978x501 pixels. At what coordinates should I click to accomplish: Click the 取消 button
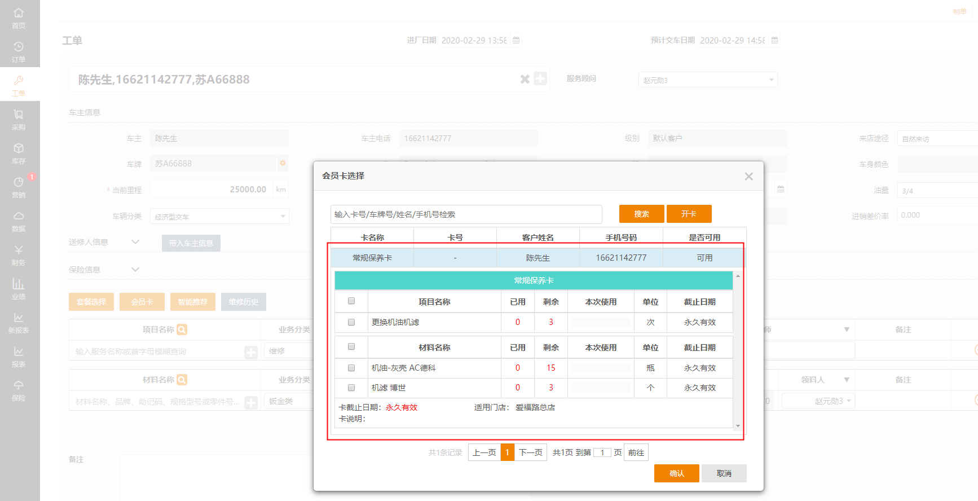coord(724,473)
